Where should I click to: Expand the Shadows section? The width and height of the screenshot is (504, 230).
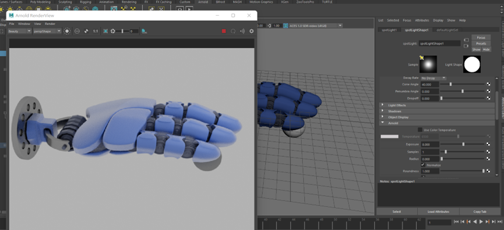437,111
